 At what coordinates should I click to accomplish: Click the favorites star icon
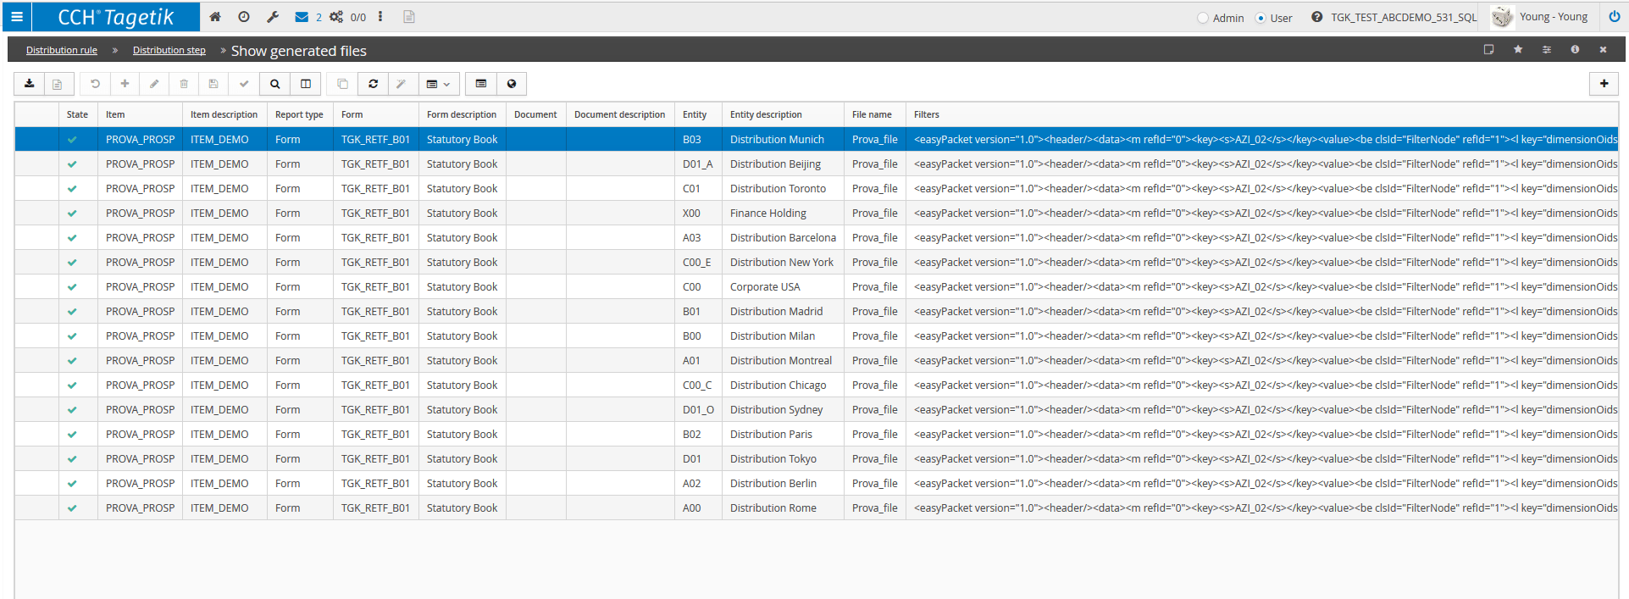(1518, 49)
